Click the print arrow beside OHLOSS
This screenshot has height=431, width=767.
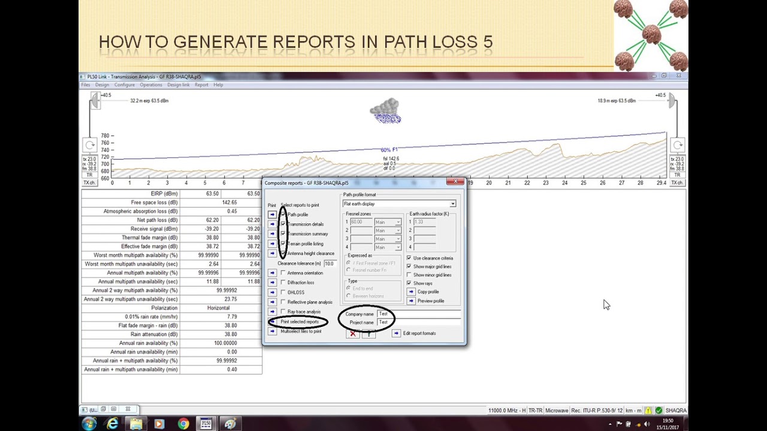click(x=272, y=292)
